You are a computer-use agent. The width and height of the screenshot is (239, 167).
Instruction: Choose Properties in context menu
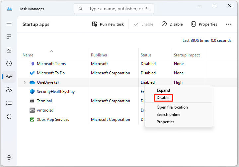(x=165, y=122)
